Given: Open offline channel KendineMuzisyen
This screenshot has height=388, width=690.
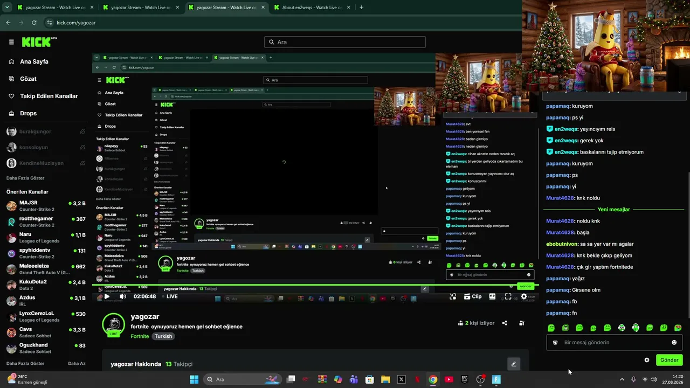Looking at the screenshot, I should pos(46,163).
